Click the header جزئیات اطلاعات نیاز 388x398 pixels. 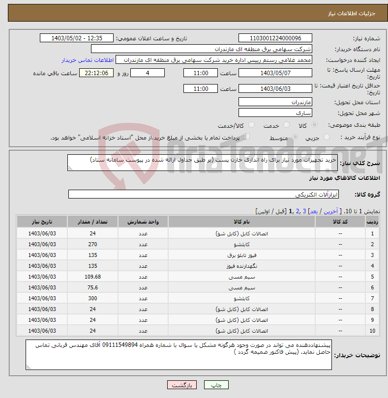pyautogui.click(x=352, y=13)
